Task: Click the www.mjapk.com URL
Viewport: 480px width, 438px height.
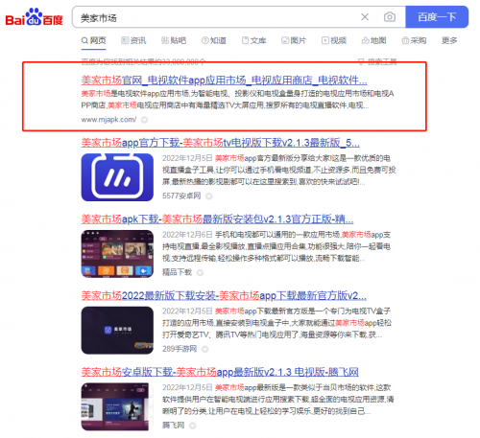Action: click(108, 120)
